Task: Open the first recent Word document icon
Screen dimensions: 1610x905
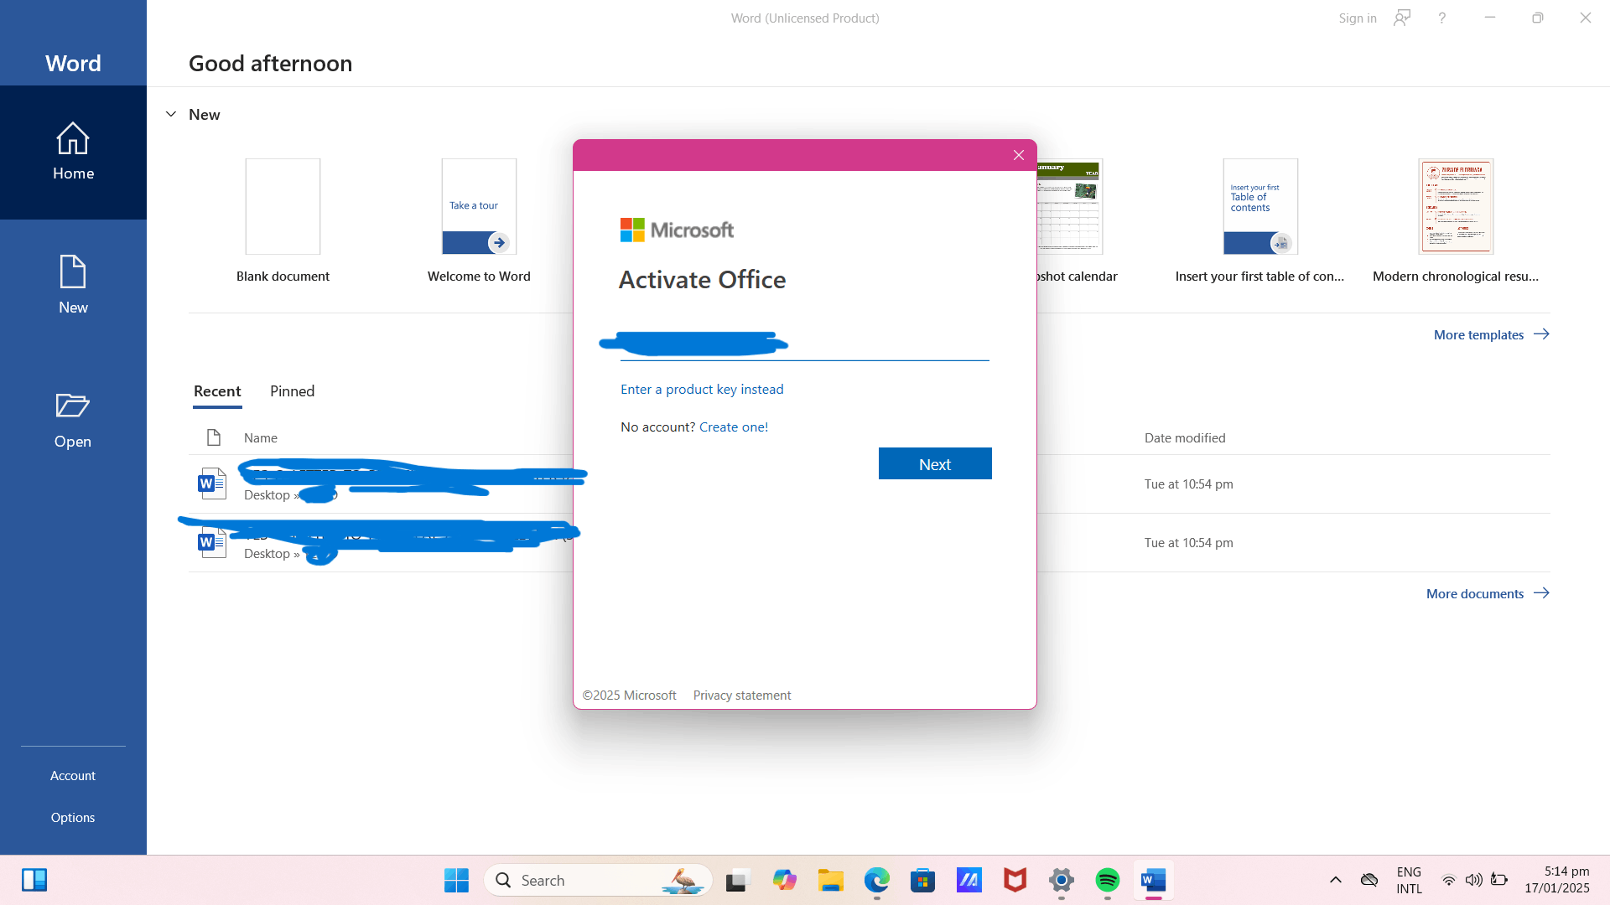Action: [x=212, y=484]
